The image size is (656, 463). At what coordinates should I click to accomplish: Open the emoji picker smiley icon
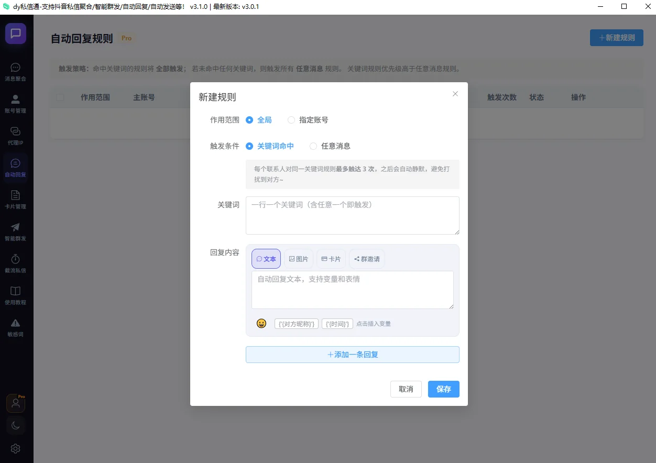point(261,324)
